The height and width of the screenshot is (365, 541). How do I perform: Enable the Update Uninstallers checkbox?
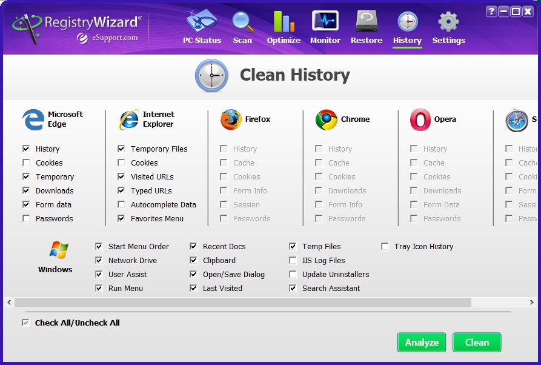pyautogui.click(x=293, y=274)
